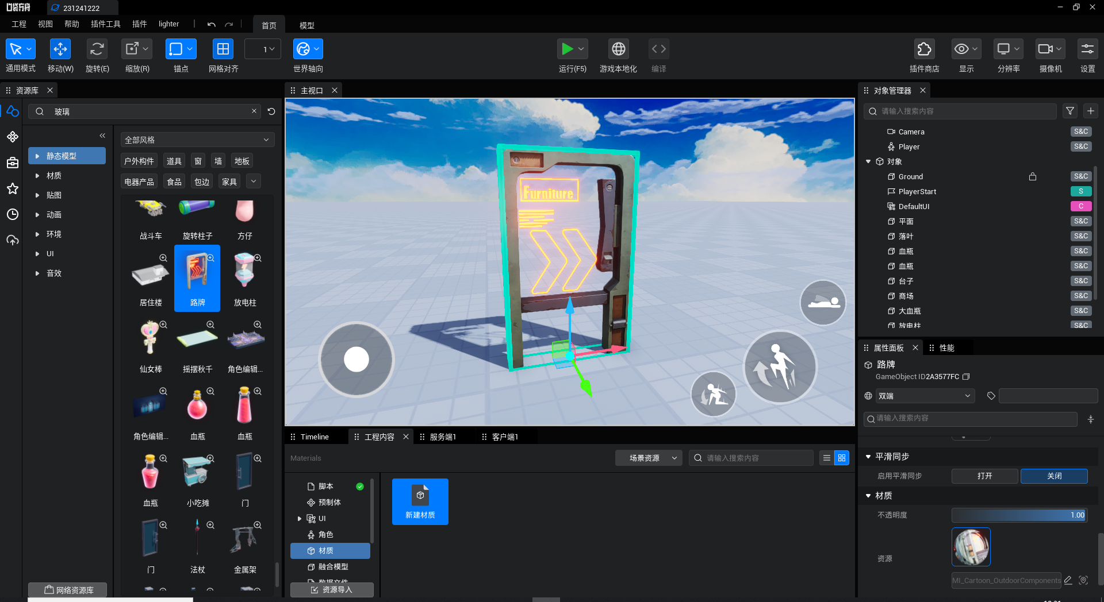
Task: Open the 双端 dropdown in properties
Action: coord(925,396)
